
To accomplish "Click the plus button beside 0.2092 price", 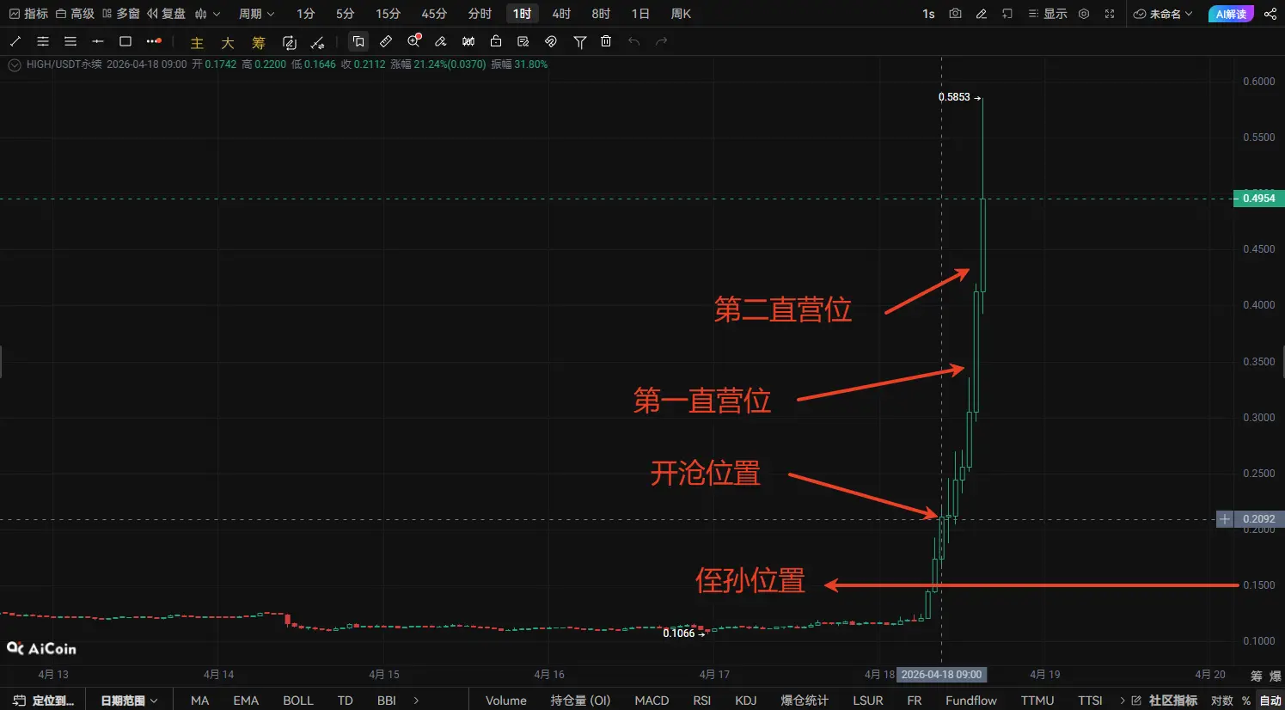I will point(1225,519).
